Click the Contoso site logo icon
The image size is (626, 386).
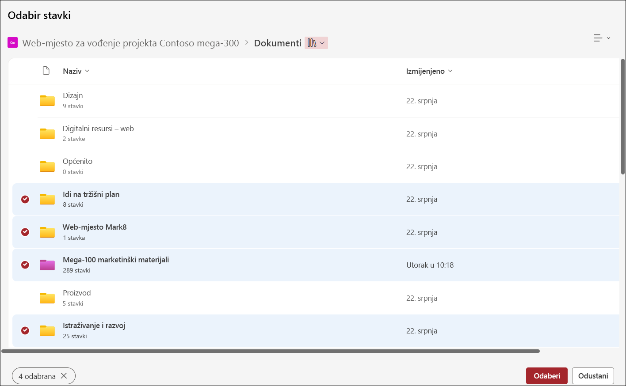click(12, 43)
